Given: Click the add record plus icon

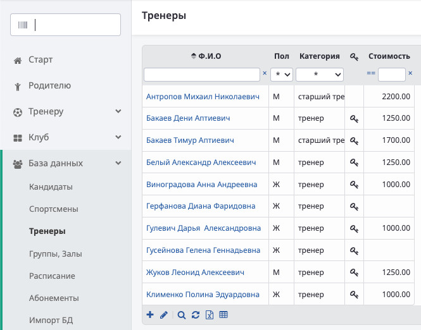Looking at the screenshot, I should click(x=150, y=315).
